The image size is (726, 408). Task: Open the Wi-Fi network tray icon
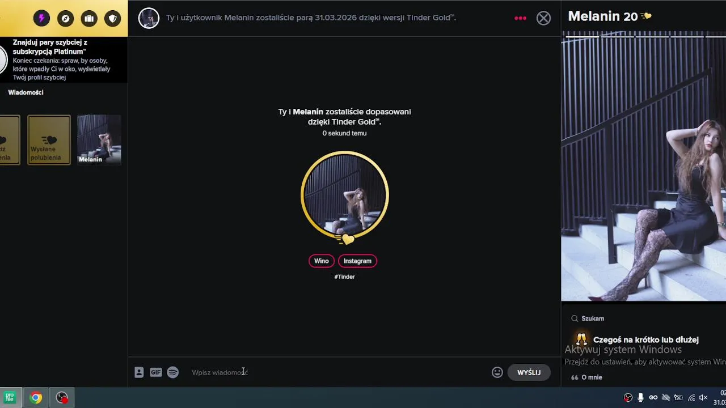(691, 398)
